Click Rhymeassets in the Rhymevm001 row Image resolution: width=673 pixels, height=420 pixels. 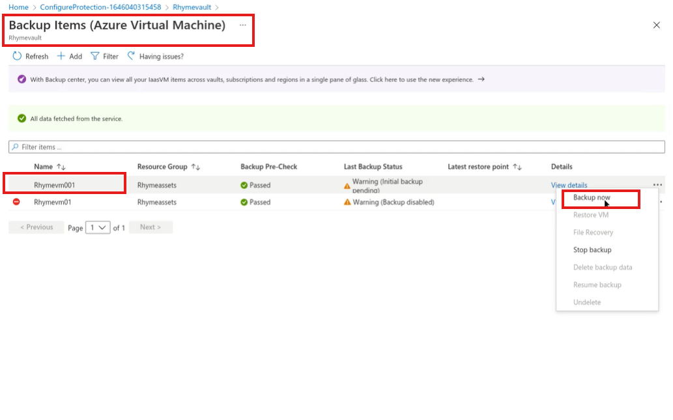(156, 186)
